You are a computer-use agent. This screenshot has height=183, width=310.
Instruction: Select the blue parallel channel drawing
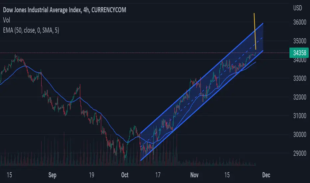pos(202,91)
